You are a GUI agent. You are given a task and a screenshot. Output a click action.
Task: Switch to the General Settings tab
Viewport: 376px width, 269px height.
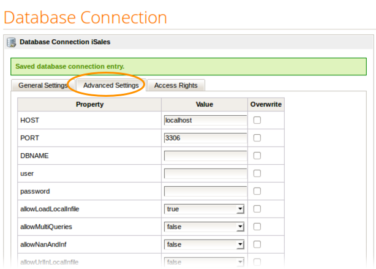click(42, 85)
